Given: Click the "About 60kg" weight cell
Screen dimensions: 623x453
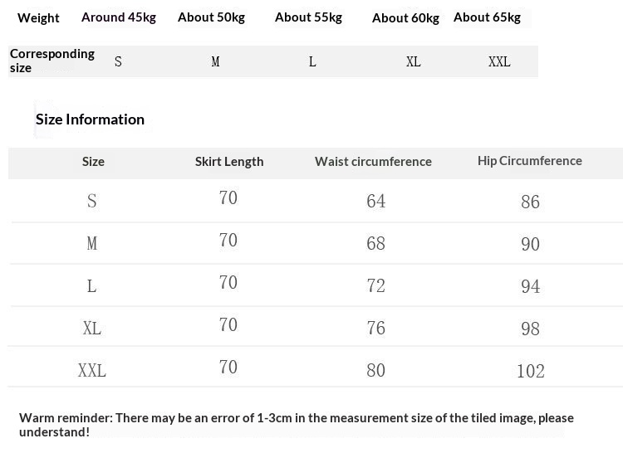Looking at the screenshot, I should pyautogui.click(x=405, y=17).
